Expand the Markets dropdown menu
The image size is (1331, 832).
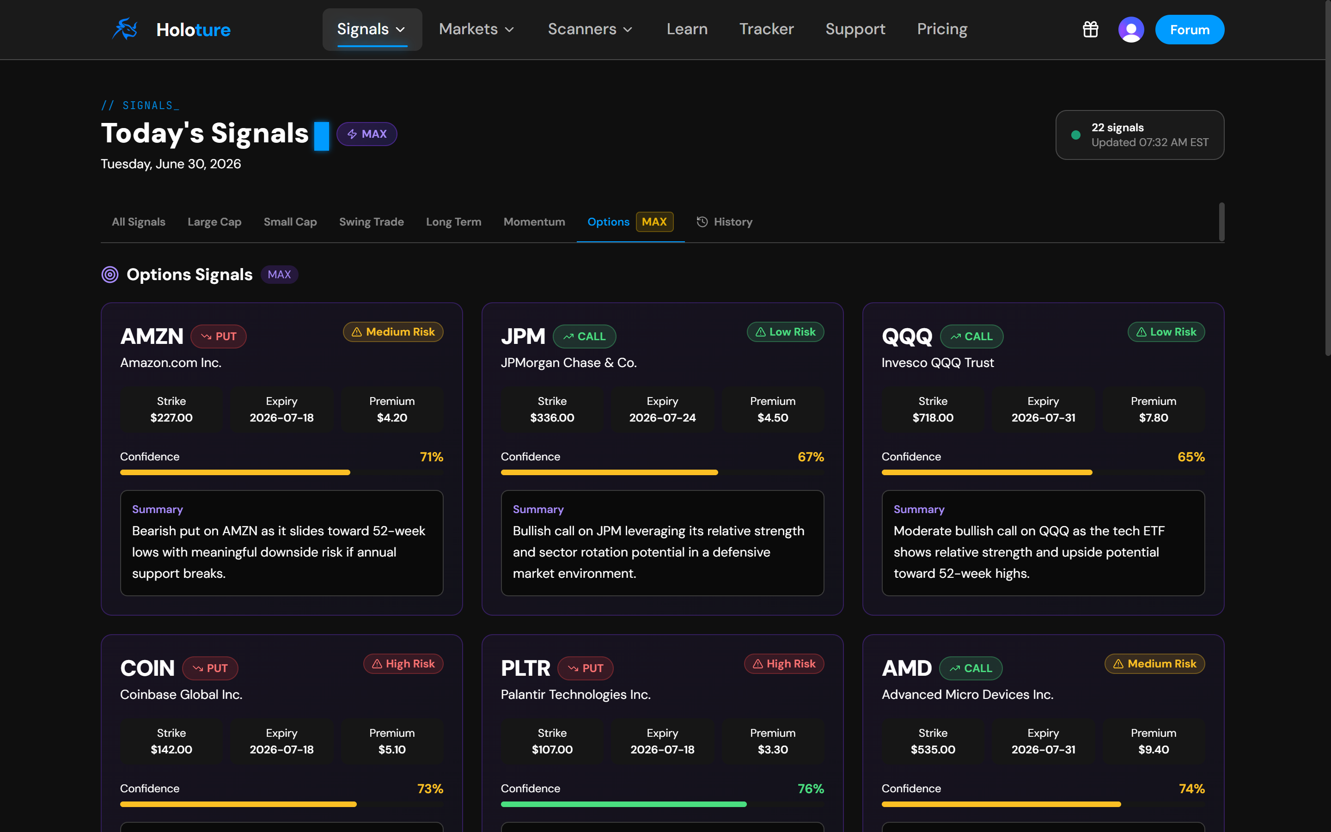point(477,29)
